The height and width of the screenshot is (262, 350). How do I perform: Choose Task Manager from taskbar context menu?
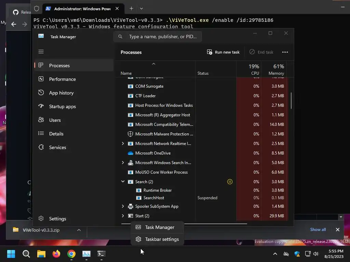157,227
